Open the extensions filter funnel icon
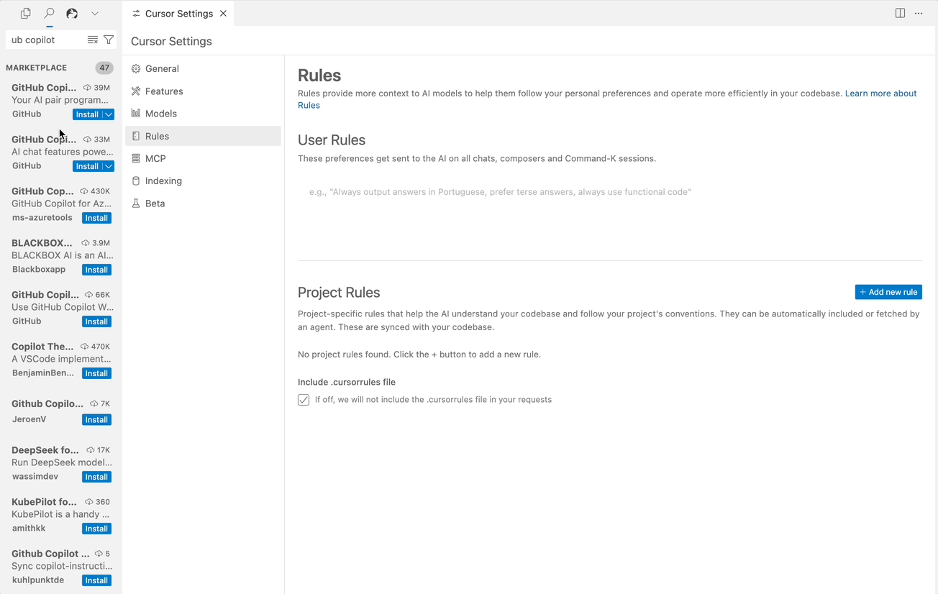938x594 pixels. [x=109, y=40]
